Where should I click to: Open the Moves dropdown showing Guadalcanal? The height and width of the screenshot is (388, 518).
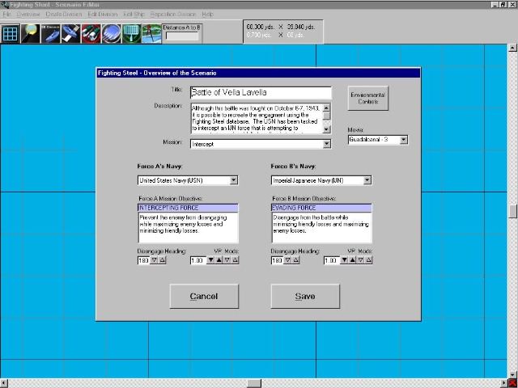(403, 140)
